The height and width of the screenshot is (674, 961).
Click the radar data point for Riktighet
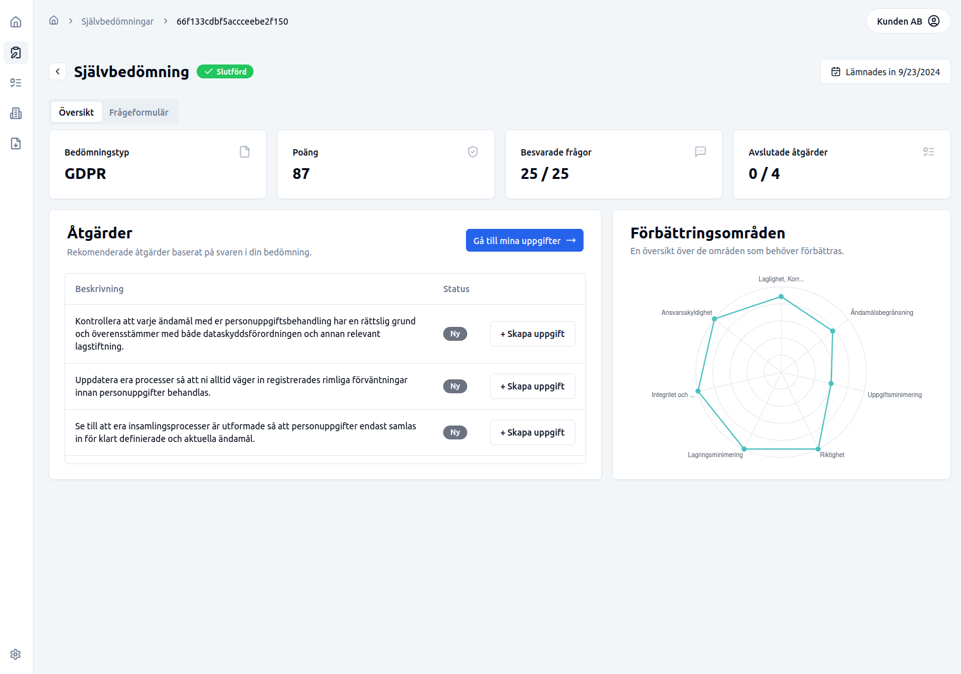818,449
